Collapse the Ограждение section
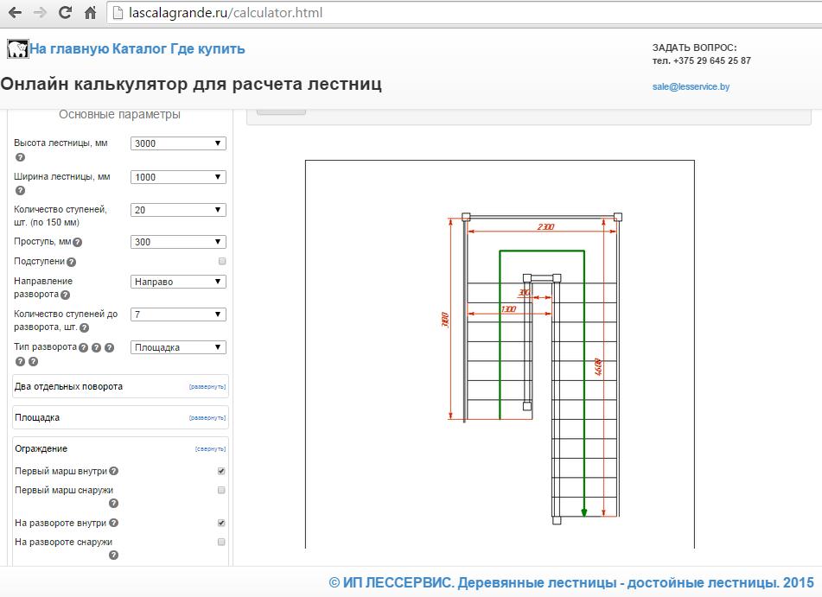Image resolution: width=822 pixels, height=597 pixels. [210, 449]
